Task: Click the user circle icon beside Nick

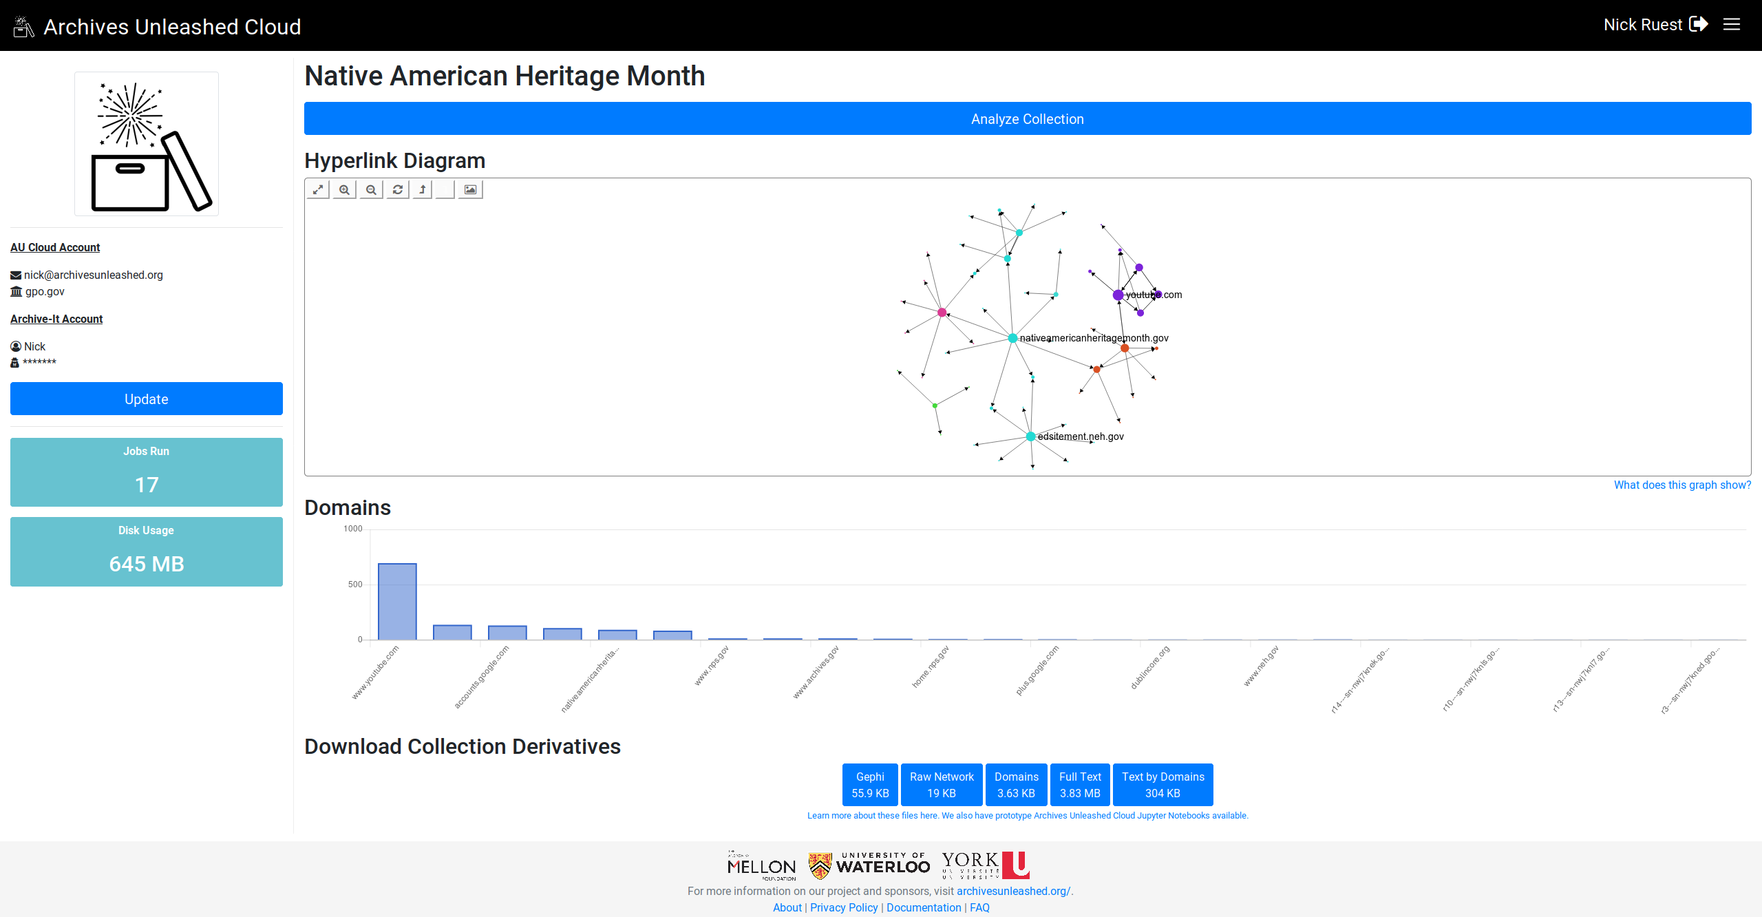Action: click(x=16, y=346)
